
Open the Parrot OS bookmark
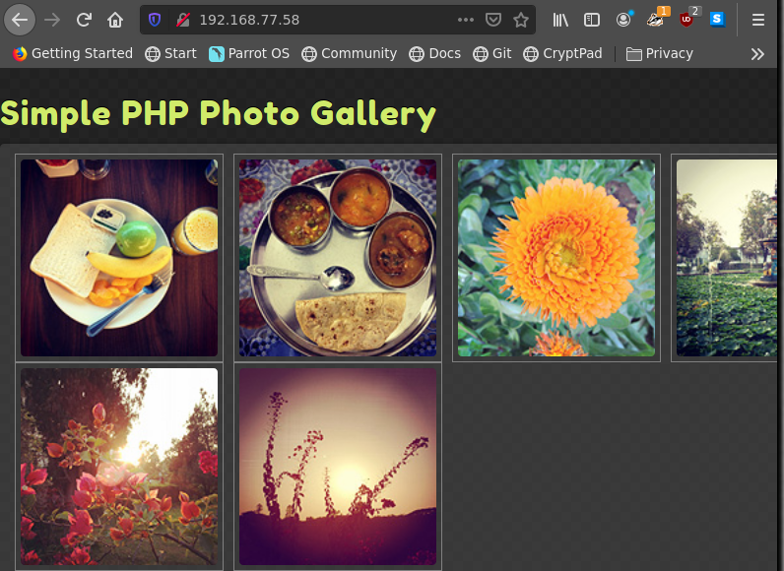coord(249,54)
